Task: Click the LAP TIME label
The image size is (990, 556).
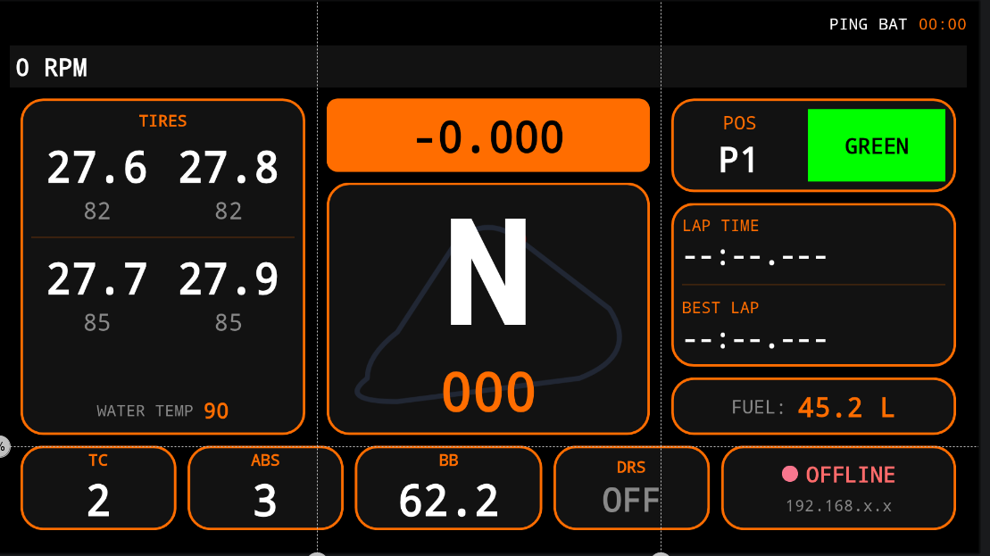Action: tap(720, 225)
